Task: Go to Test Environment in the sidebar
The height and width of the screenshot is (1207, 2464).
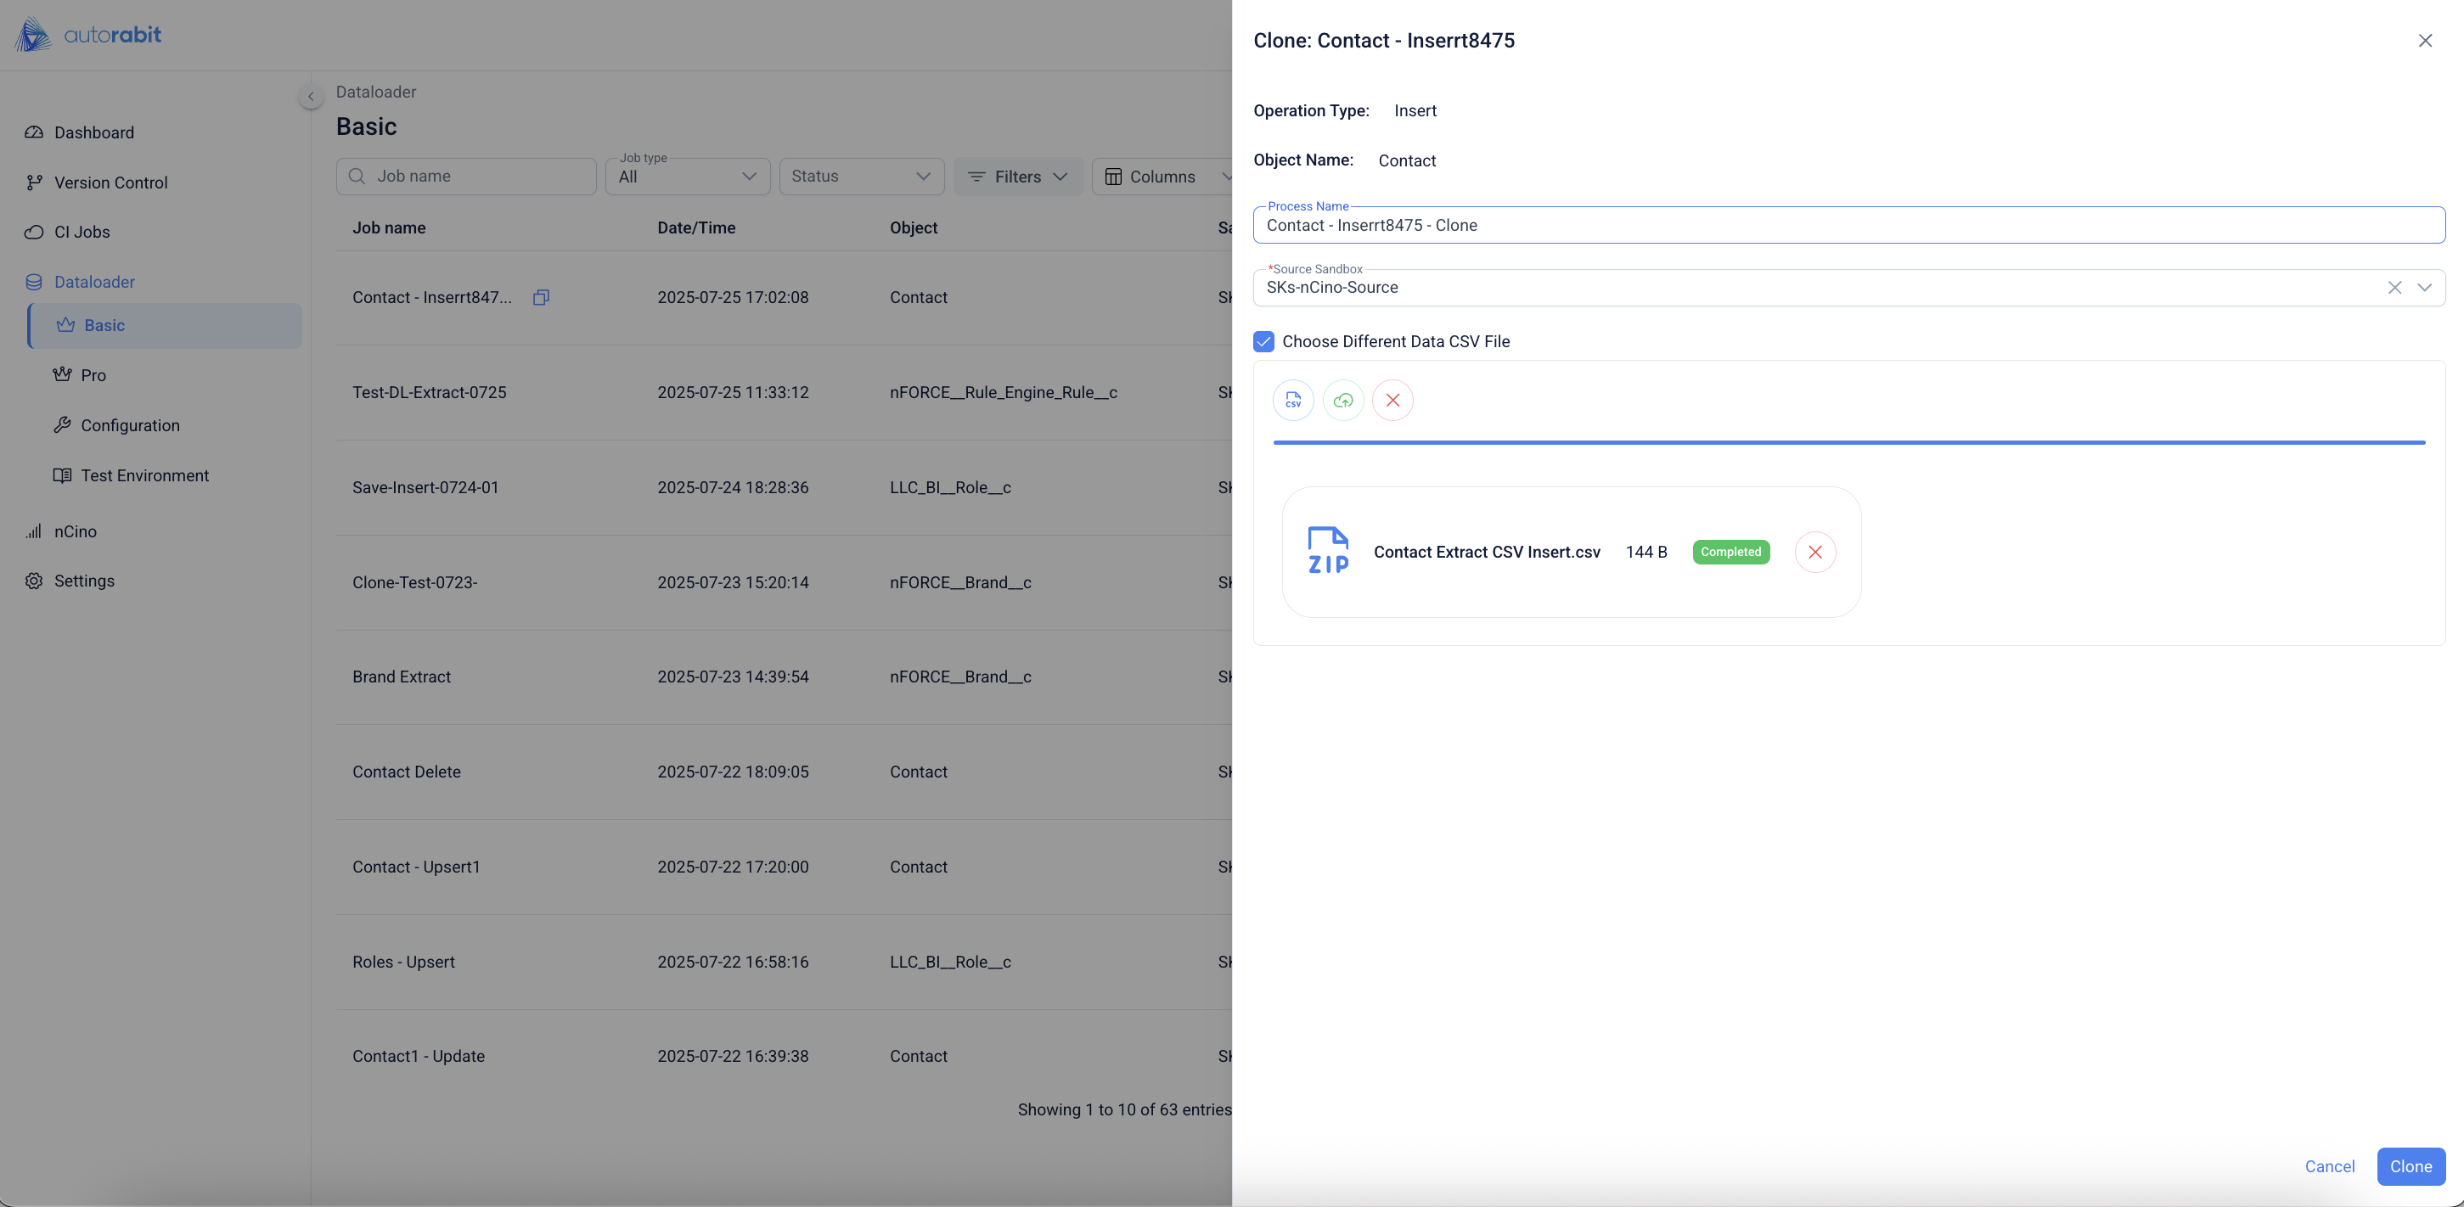Action: pos(144,475)
